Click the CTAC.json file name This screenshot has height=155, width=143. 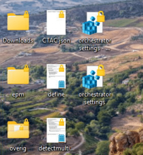pos(56,41)
